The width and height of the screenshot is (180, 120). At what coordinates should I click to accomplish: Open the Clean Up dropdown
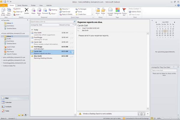pos(18,12)
